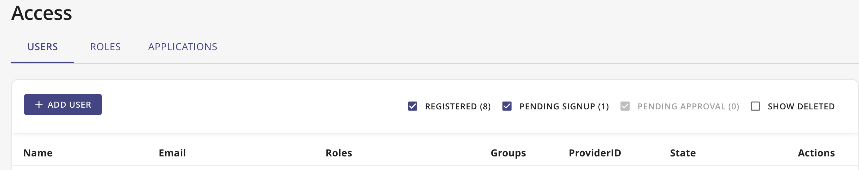Uncheck the Registered users checkbox
Image resolution: width=859 pixels, height=170 pixels.
click(x=412, y=106)
